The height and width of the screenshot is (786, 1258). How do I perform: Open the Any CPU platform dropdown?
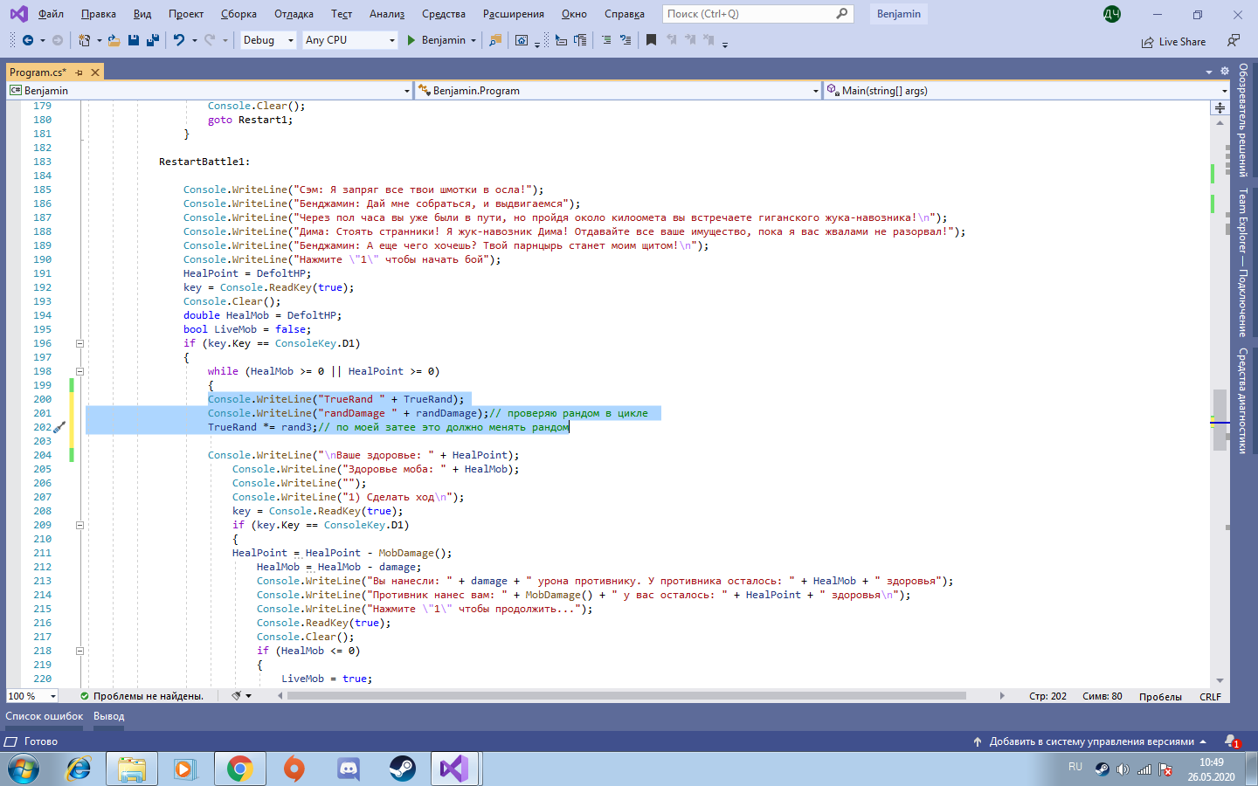coord(349,40)
